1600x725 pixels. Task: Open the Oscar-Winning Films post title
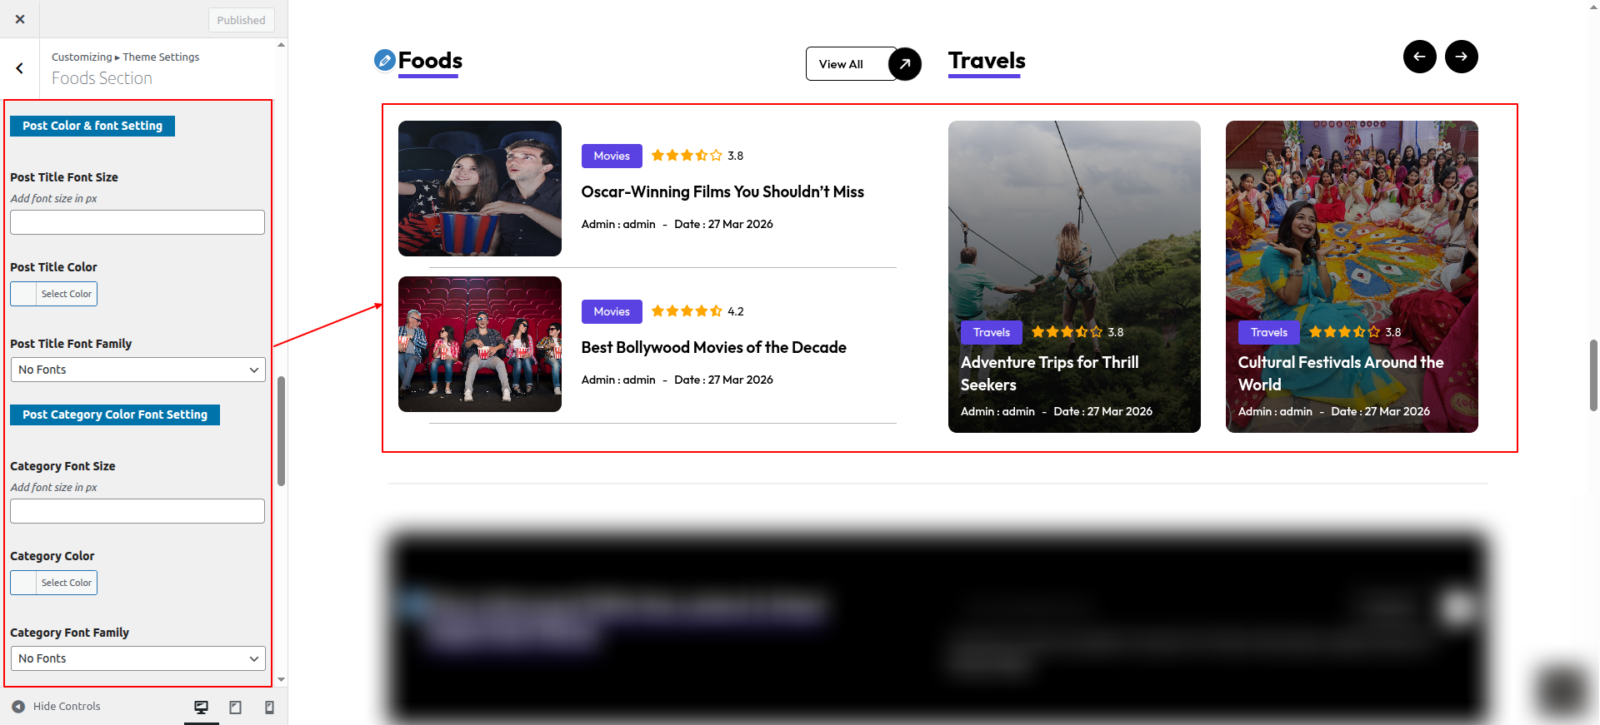(x=722, y=192)
